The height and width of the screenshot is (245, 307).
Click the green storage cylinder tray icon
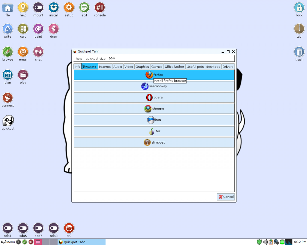tap(282, 242)
